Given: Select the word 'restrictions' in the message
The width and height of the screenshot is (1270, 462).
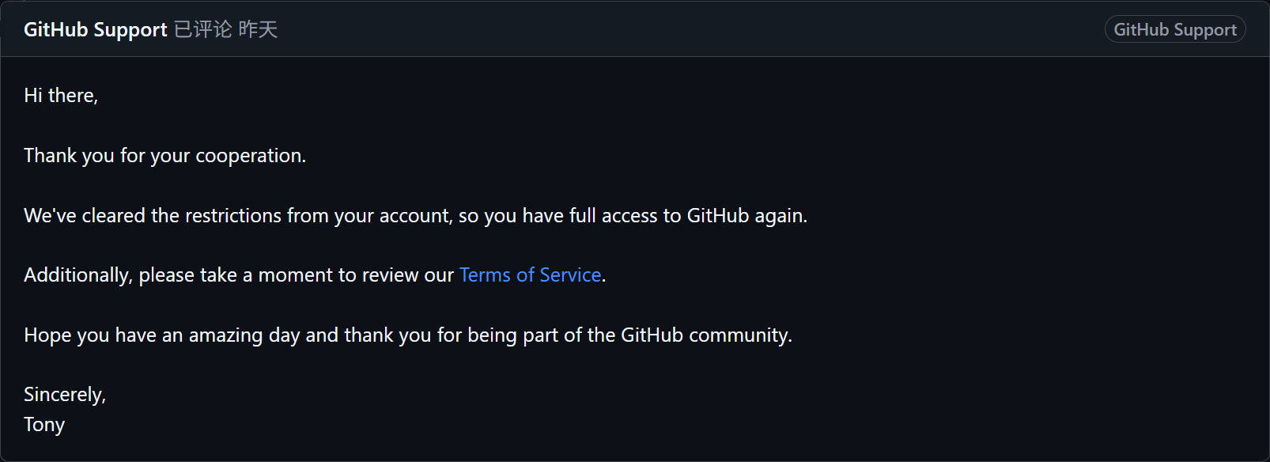Looking at the screenshot, I should tap(233, 215).
